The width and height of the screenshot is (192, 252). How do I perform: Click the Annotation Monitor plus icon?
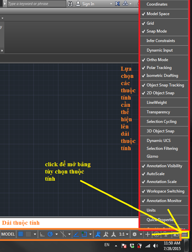pyautogui.click(x=148, y=234)
